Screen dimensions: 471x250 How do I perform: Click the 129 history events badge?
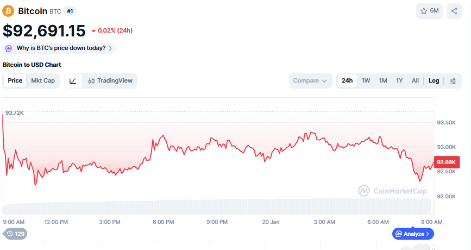15,234
